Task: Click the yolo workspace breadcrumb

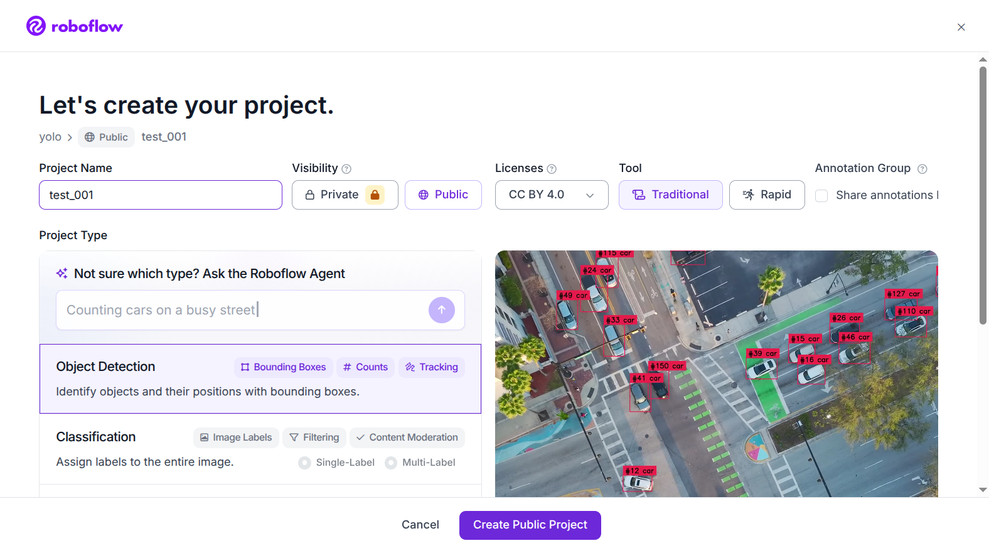Action: 50,137
